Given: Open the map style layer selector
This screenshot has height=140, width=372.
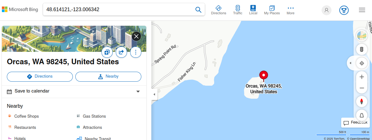Looking at the screenshot, I should coord(361,36).
